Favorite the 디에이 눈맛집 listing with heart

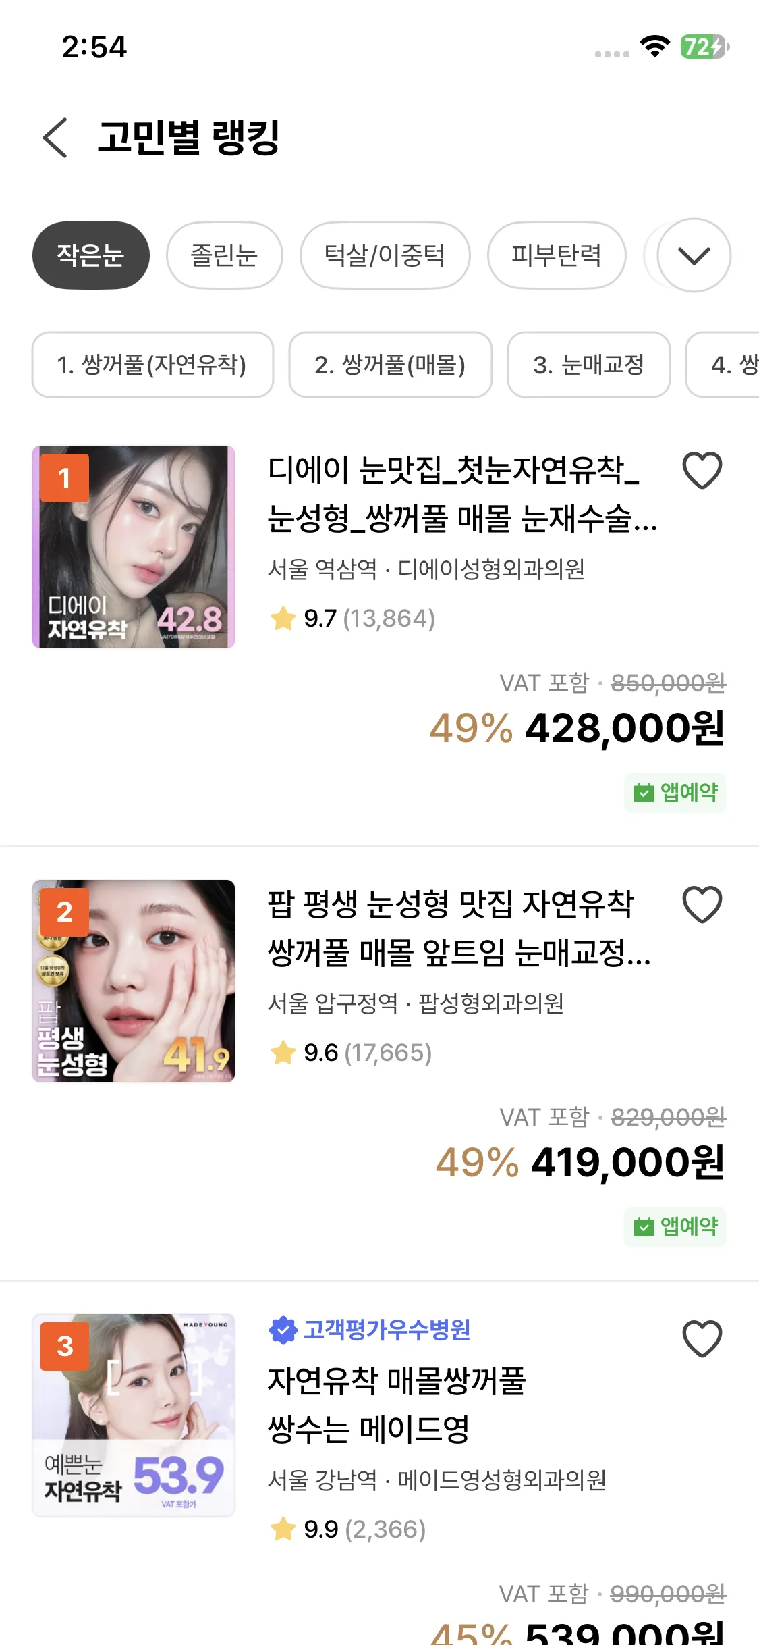click(x=702, y=471)
